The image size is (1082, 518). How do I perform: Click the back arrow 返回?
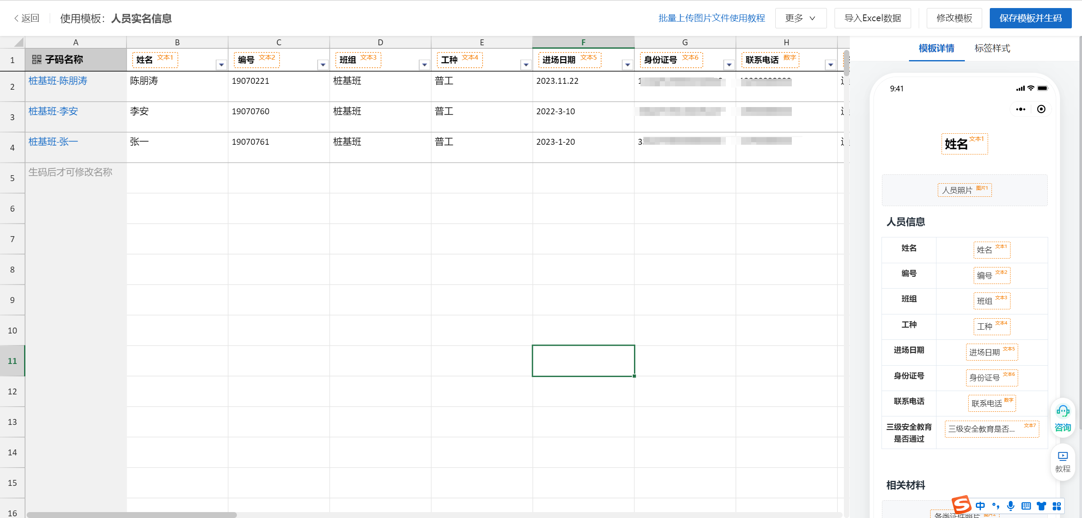pos(26,18)
